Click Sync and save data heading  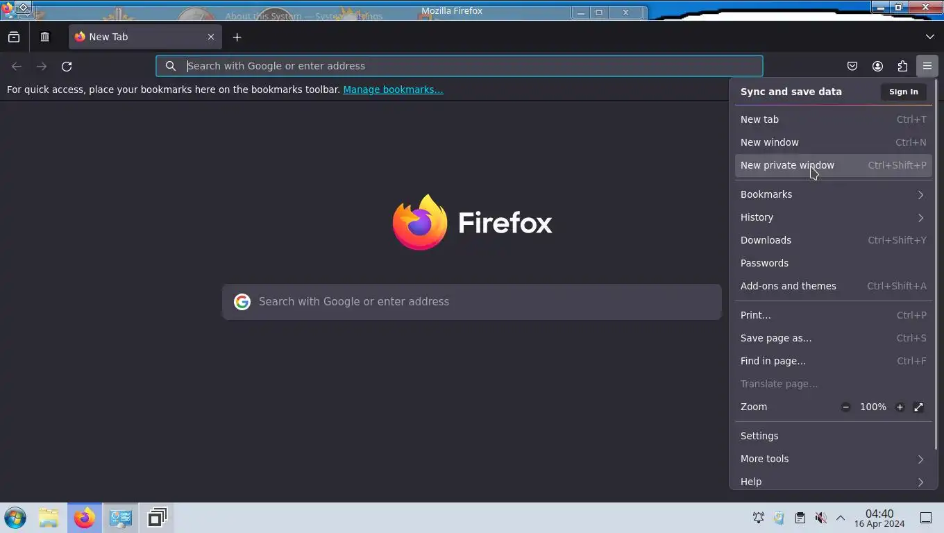pos(791,92)
